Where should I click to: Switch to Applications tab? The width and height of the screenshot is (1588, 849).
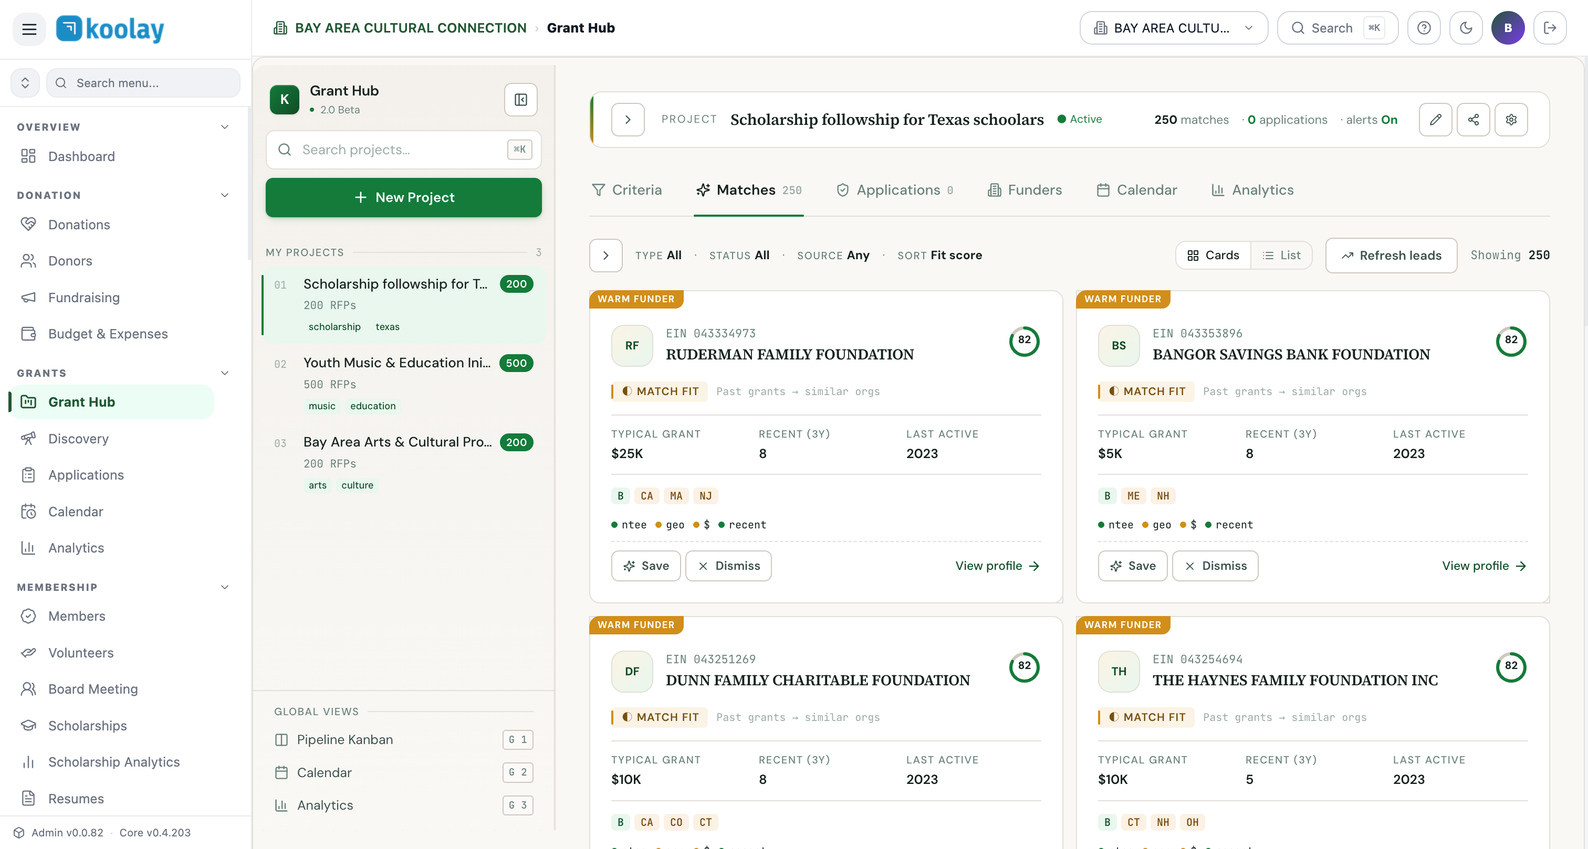pos(894,190)
